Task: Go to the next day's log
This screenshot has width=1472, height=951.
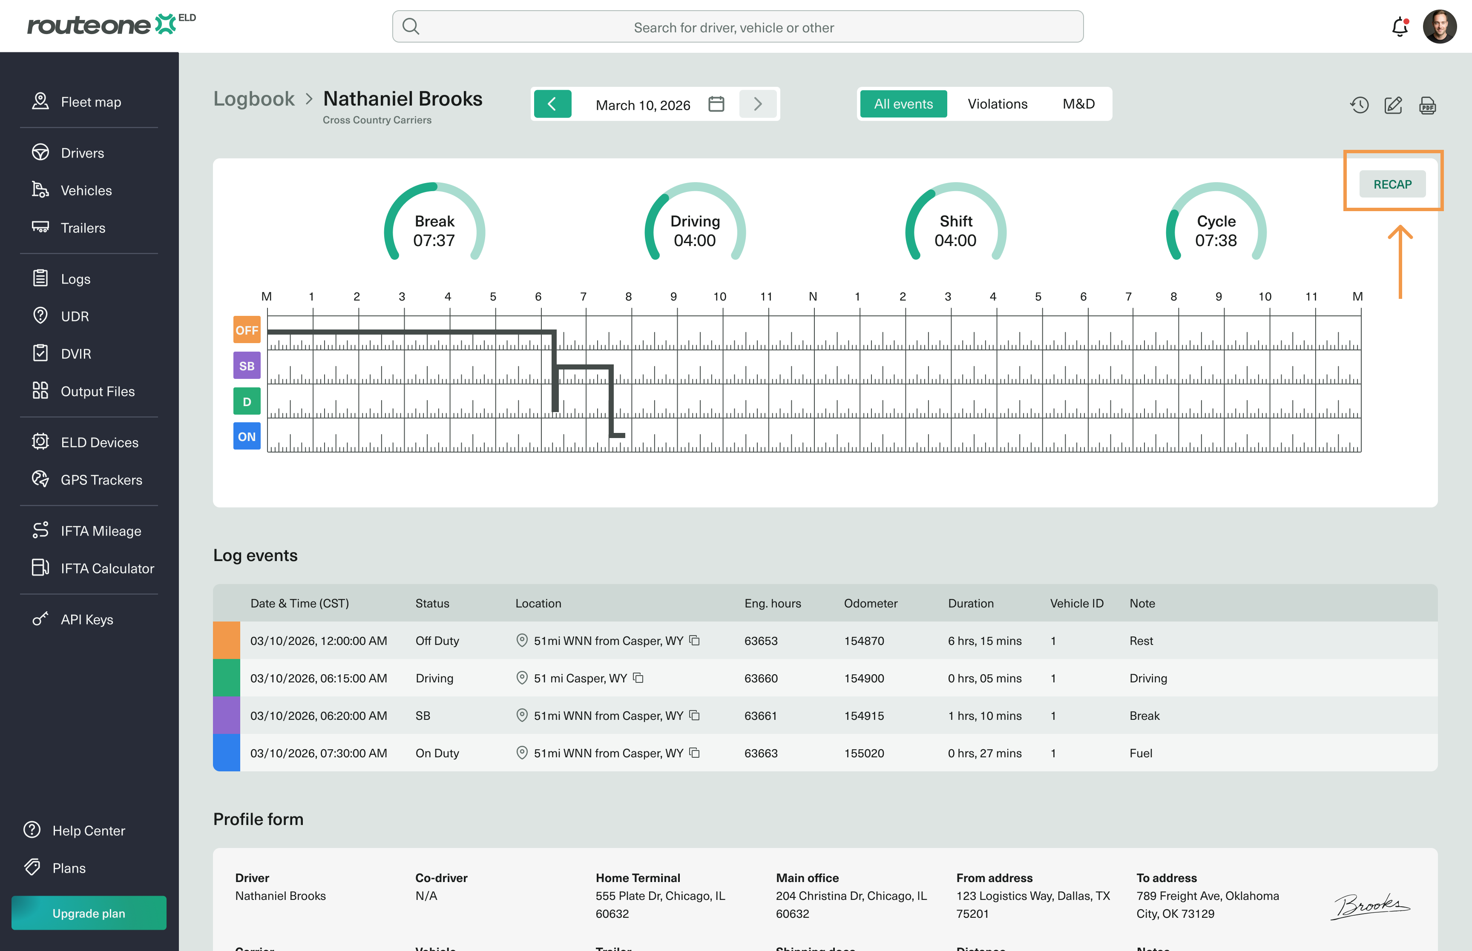Action: click(758, 104)
